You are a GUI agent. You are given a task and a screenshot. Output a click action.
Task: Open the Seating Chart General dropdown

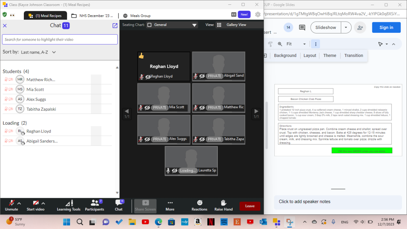[x=172, y=25]
